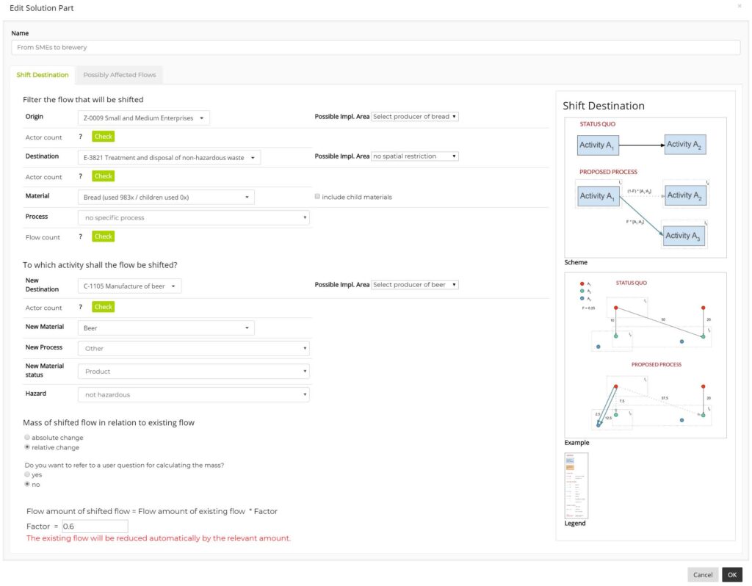Switch to Possibly Affected Flows tab
The height and width of the screenshot is (586, 752).
point(120,75)
